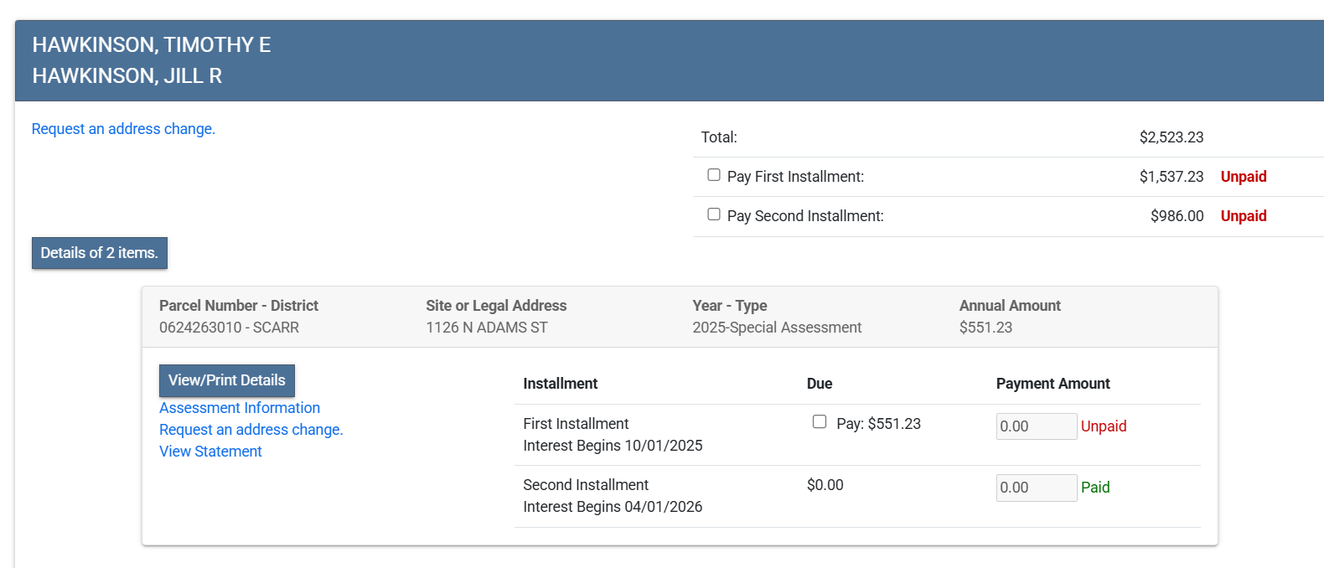Click address change link below Assessment Information
The image size is (1324, 568).
251,430
